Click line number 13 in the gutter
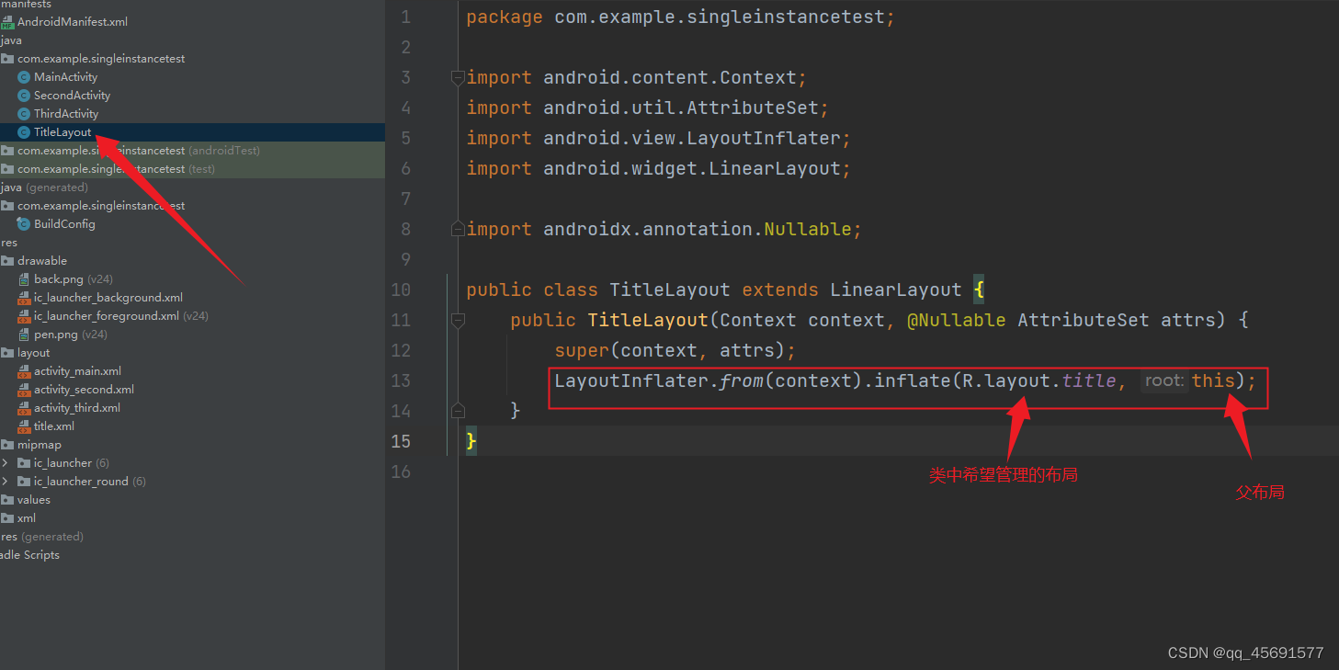Screen dimensions: 1339x670 401,380
